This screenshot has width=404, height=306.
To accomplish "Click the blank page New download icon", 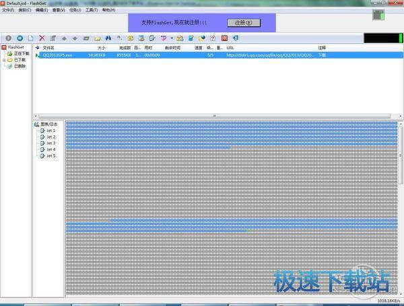I will click(31, 38).
